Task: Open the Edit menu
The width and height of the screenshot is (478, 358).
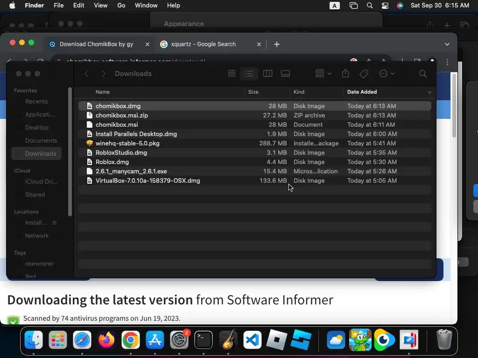Action: pyautogui.click(x=78, y=6)
